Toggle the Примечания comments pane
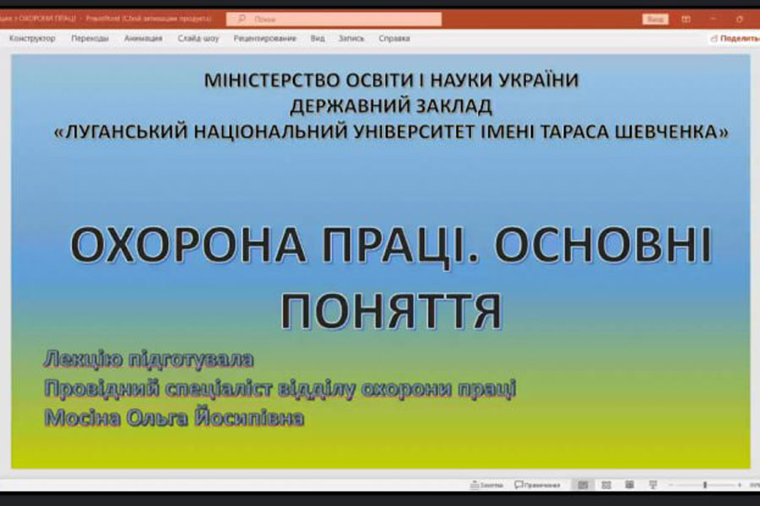This screenshot has height=506, width=760. point(537,485)
